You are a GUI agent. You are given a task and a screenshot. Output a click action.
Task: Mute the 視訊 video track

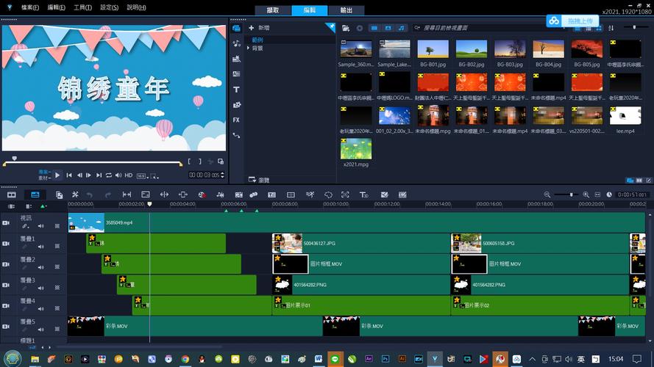click(41, 226)
